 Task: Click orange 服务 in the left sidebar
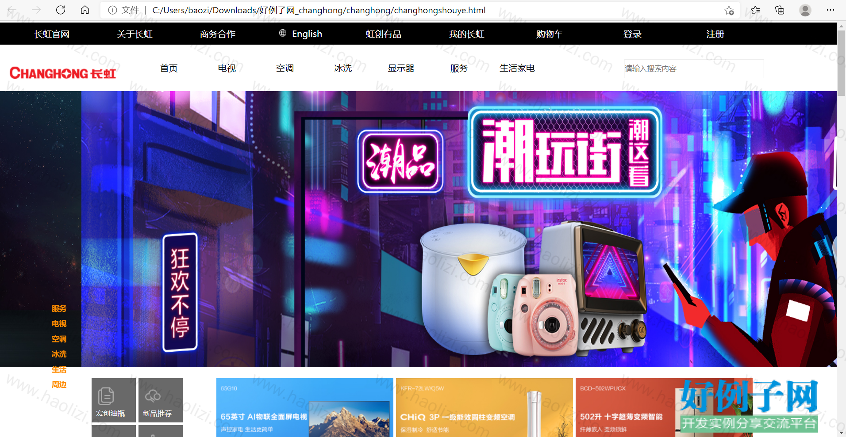[59, 308]
